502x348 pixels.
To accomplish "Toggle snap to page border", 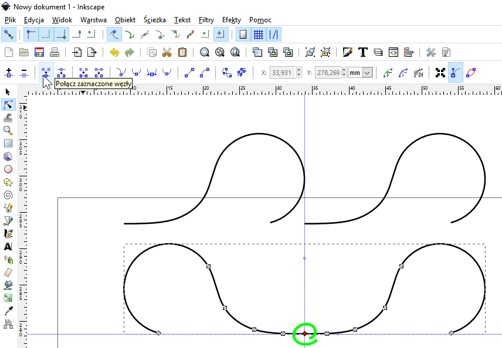I will click(x=243, y=35).
